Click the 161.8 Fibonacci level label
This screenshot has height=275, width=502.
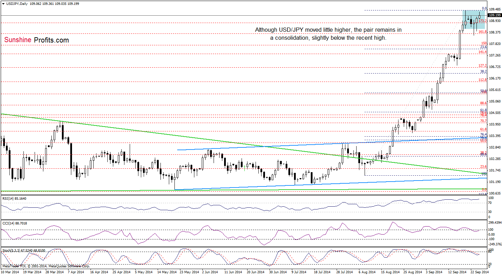click(x=483, y=32)
